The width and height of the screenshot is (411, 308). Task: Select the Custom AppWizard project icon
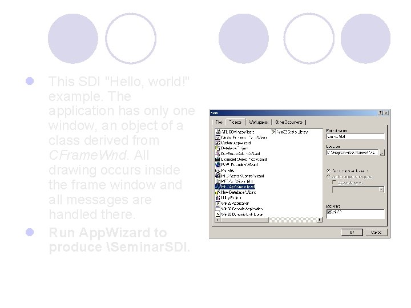[x=217, y=143]
